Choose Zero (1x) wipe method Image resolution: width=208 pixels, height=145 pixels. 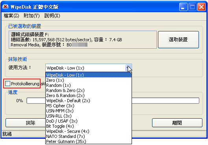(x=89, y=80)
